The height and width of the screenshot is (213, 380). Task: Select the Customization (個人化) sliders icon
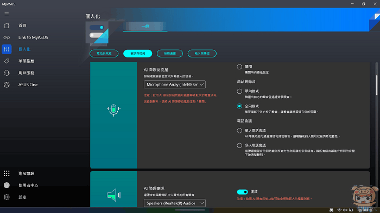(x=7, y=49)
